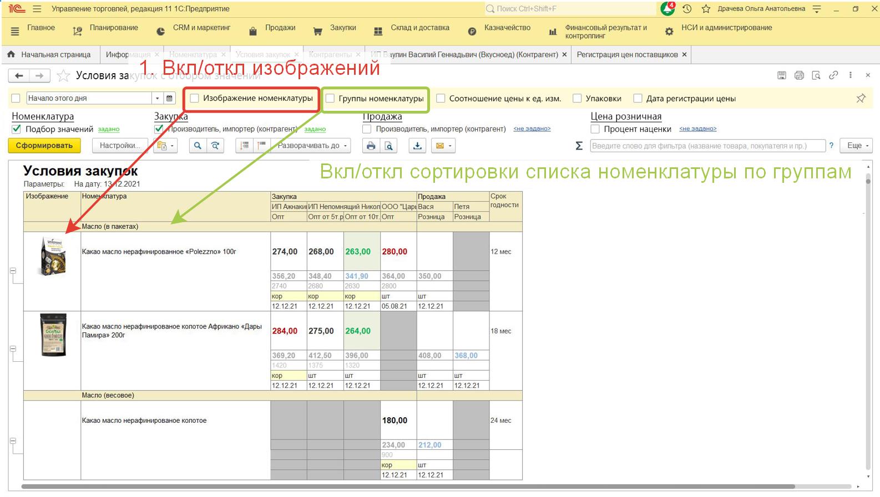Open the history clock icon
This screenshot has width=880, height=497.
(687, 9)
